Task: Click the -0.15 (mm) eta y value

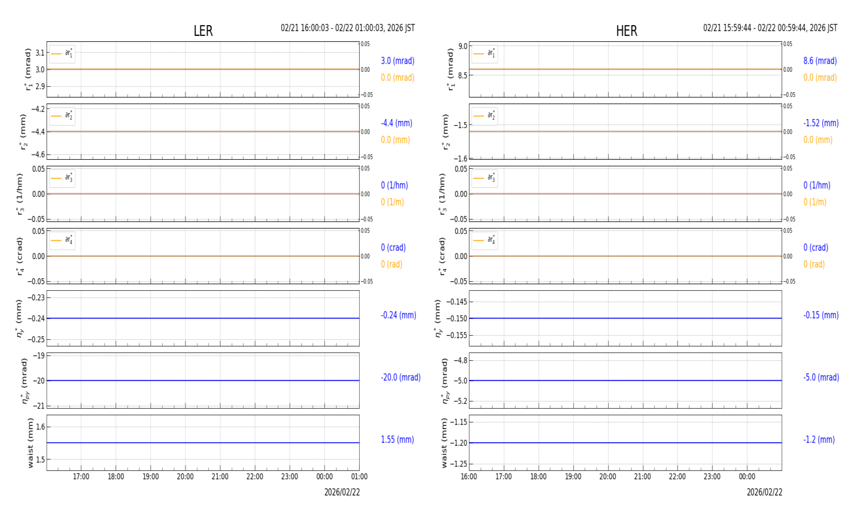Action: pos(821,315)
